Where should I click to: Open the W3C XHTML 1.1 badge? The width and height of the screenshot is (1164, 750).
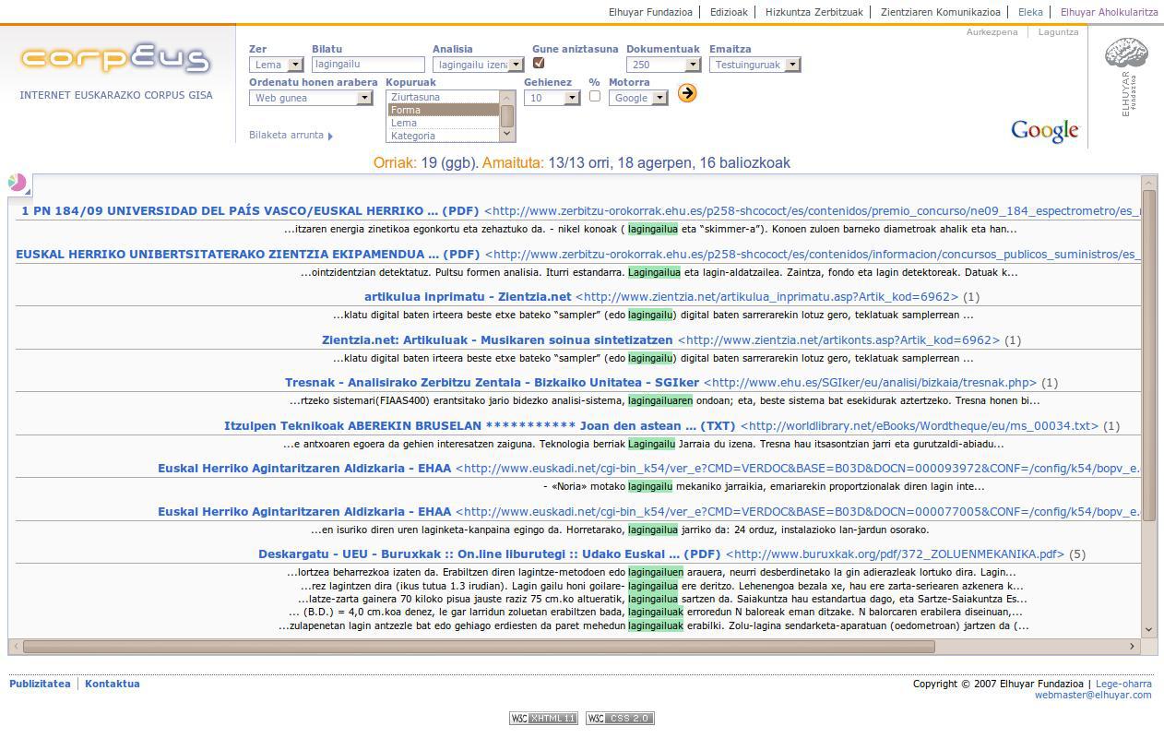pyautogui.click(x=543, y=719)
